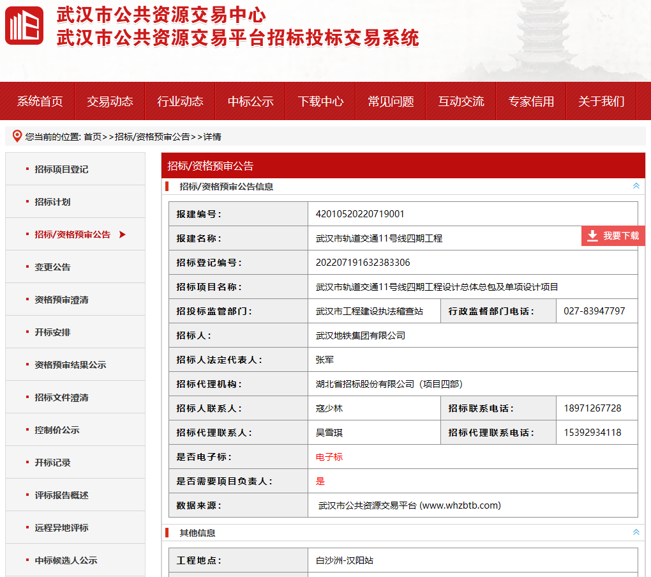The width and height of the screenshot is (651, 577).
Task: Go to 开标安排 in the sidebar
Action: point(52,332)
